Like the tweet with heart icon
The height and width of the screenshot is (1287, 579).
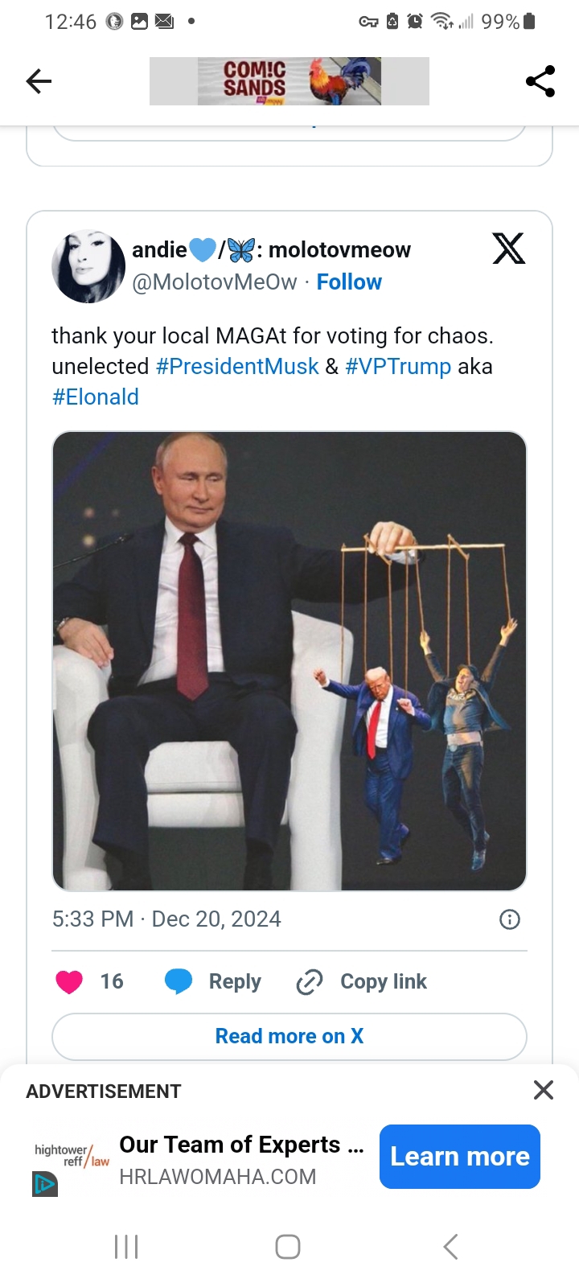[69, 982]
